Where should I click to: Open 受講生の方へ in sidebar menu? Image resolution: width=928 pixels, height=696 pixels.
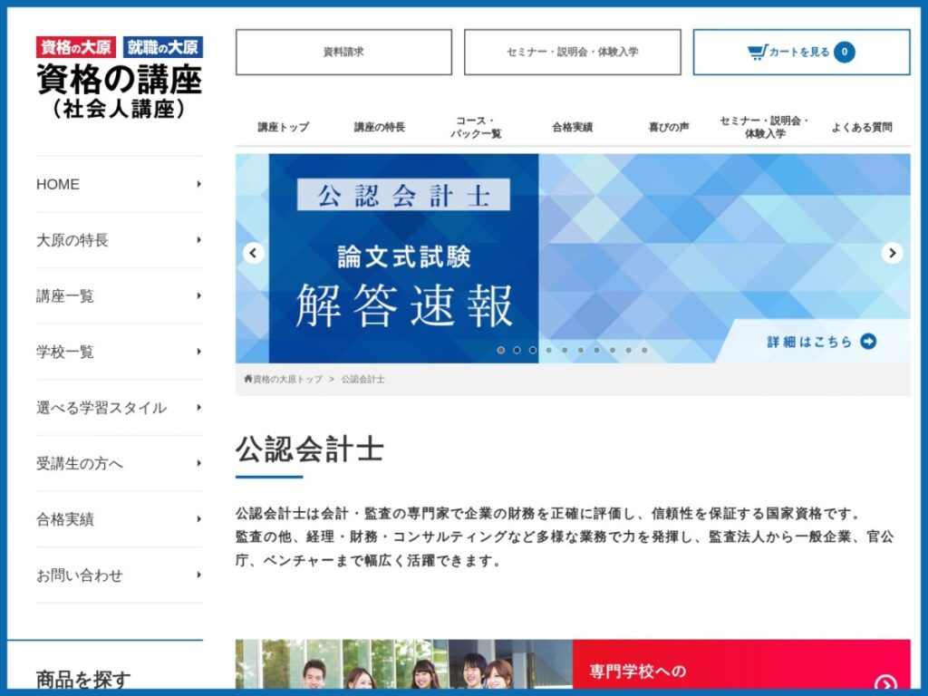(120, 463)
